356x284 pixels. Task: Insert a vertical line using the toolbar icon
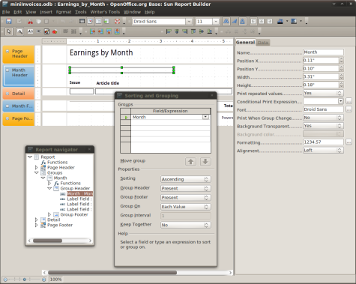(73, 31)
